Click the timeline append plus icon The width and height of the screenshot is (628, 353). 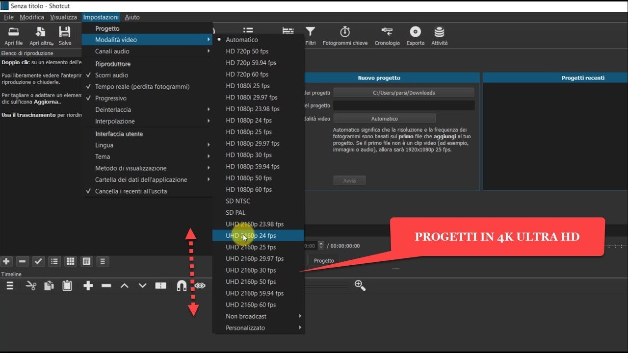pos(88,285)
